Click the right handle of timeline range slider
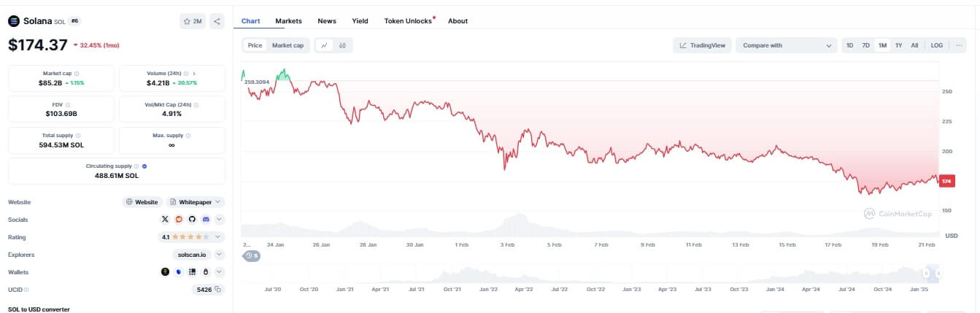 939,273
